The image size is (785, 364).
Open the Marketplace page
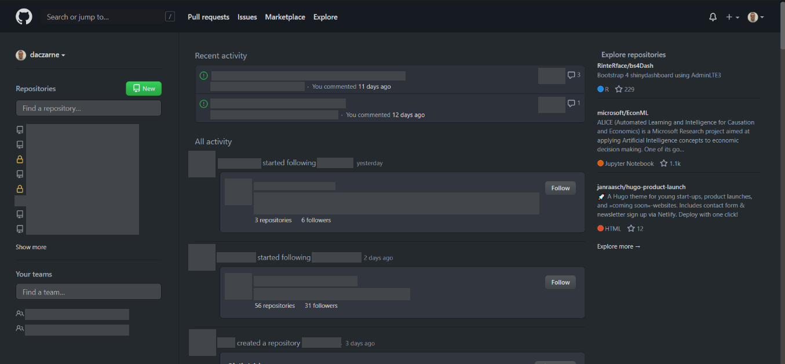(285, 17)
